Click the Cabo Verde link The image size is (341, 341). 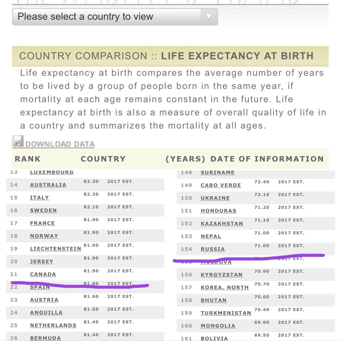(x=221, y=185)
